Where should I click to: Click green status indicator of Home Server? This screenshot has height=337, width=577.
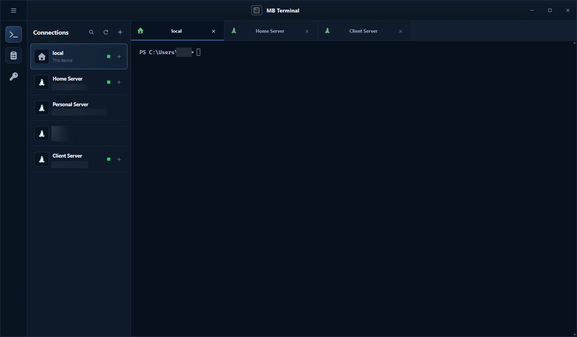click(109, 82)
